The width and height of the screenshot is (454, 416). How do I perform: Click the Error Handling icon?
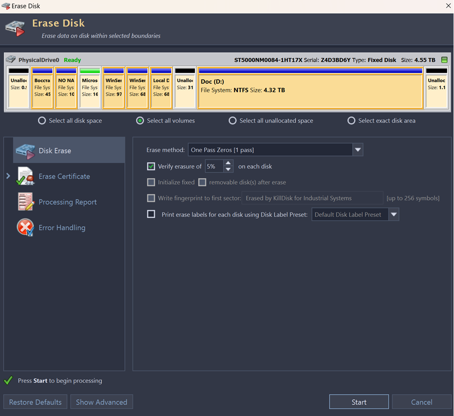point(26,228)
